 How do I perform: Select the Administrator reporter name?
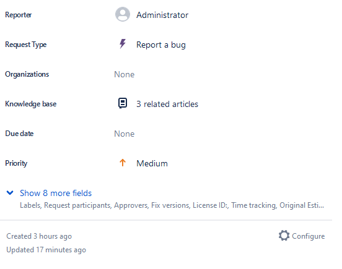pyautogui.click(x=162, y=15)
